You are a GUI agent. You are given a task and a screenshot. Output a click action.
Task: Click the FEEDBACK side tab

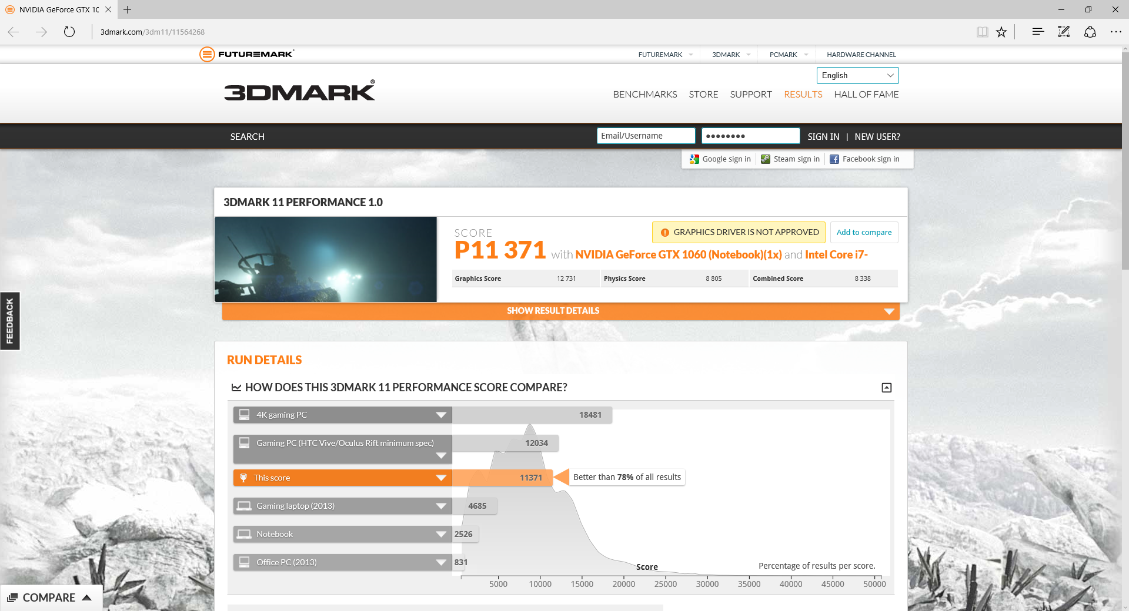[9, 321]
